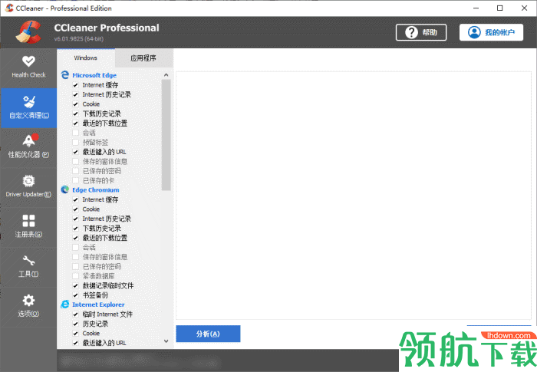Click the CCleaner logo in the header
This screenshot has height=372, width=537.
pyautogui.click(x=28, y=32)
